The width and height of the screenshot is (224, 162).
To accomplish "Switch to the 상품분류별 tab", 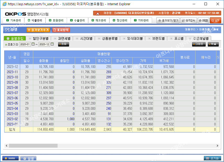I will click(108, 38).
